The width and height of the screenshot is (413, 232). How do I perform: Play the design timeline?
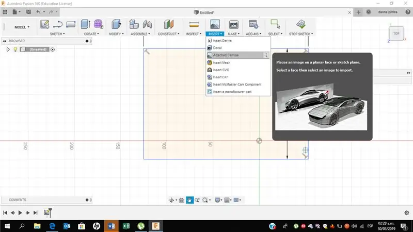pyautogui.click(x=20, y=213)
